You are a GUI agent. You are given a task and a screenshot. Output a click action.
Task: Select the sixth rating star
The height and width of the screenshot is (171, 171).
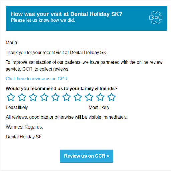(66, 97)
